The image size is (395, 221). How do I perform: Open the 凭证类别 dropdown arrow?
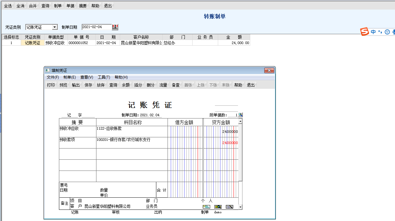tap(54, 27)
